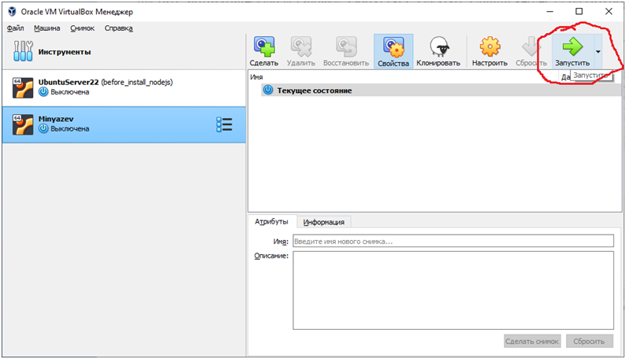The image size is (626, 359).
Task: Click the Клонировать sheep icon
Action: [x=439, y=47]
